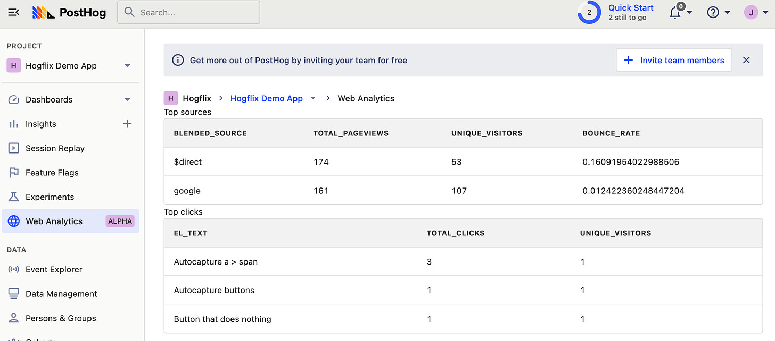Select Web Analytics menu item
775x341 pixels.
click(x=70, y=221)
